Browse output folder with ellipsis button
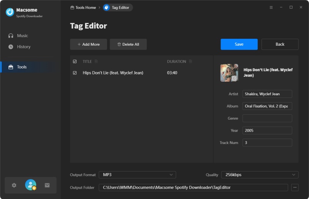The height and width of the screenshot is (199, 309). coord(295,187)
